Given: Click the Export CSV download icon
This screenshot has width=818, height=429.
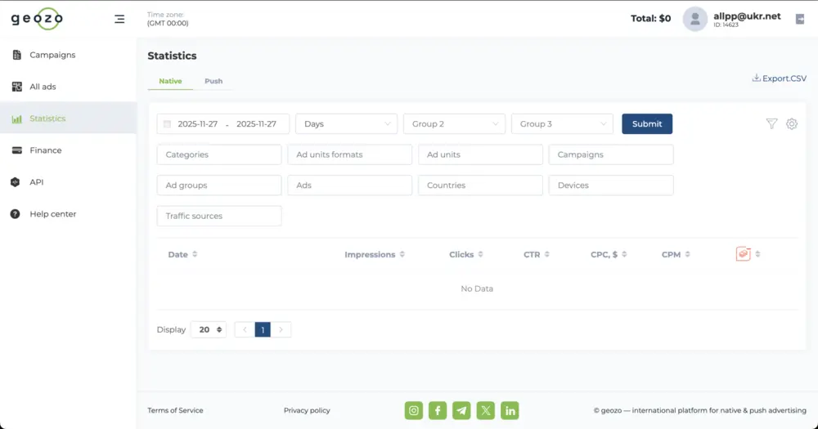Looking at the screenshot, I should (756, 78).
